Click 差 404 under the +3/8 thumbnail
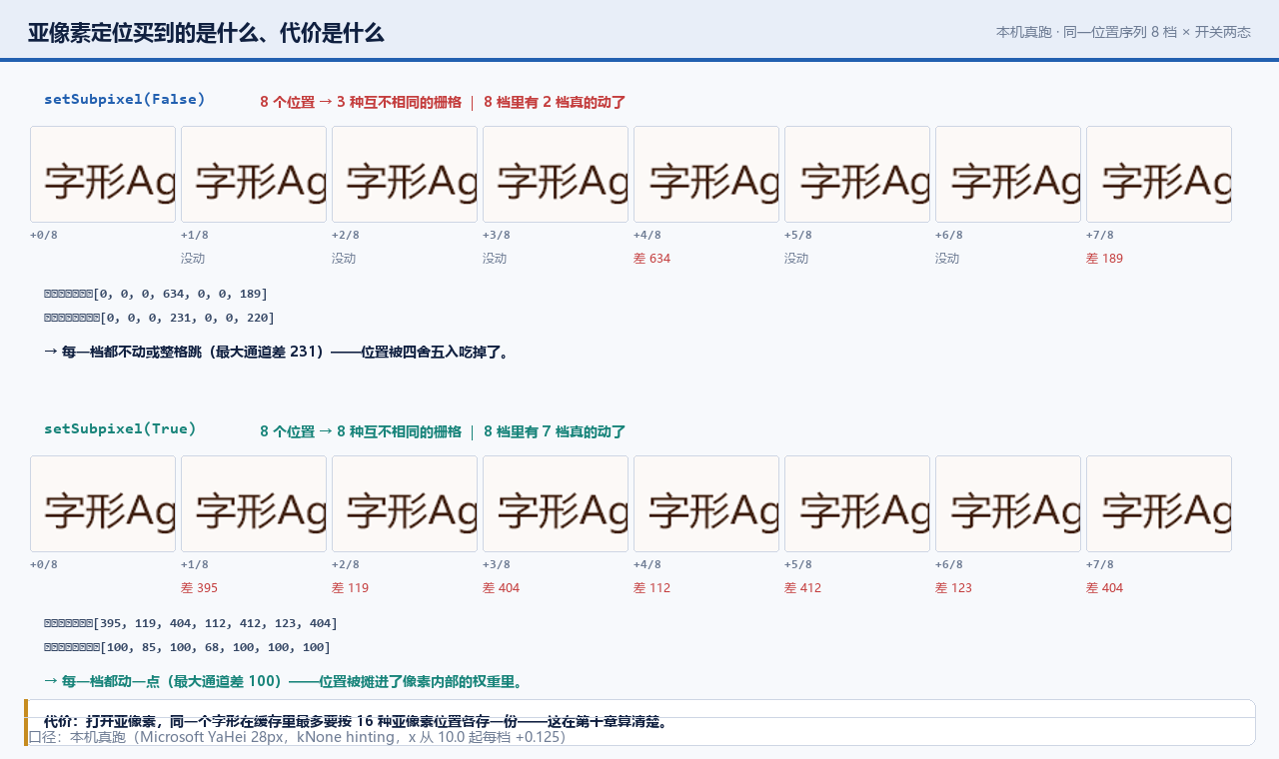The width and height of the screenshot is (1279, 759). pos(501,588)
